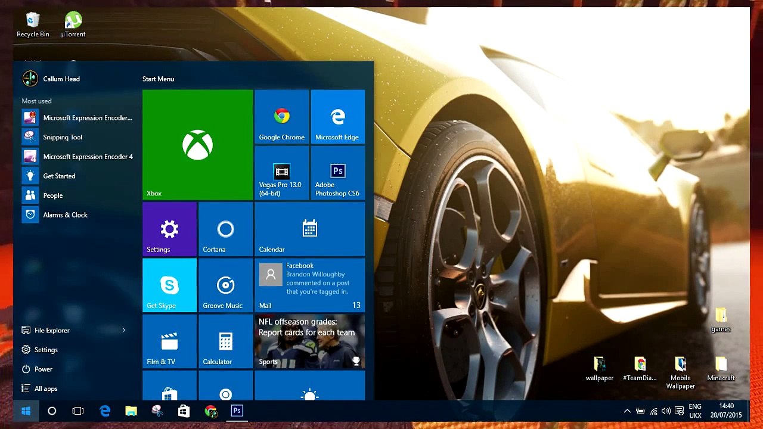Open Vegas Pro 13.0 tile

click(281, 173)
